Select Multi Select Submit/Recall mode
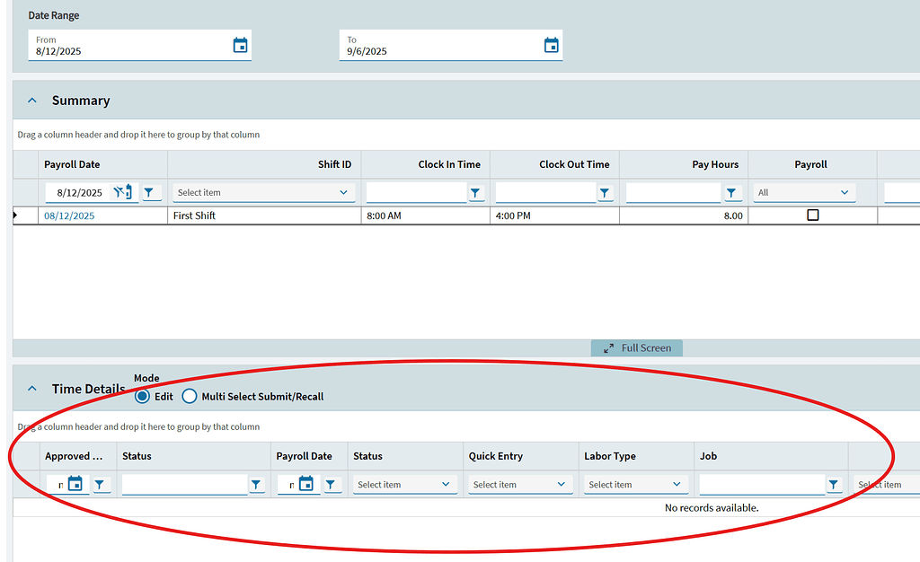The width and height of the screenshot is (920, 562). [x=190, y=395]
